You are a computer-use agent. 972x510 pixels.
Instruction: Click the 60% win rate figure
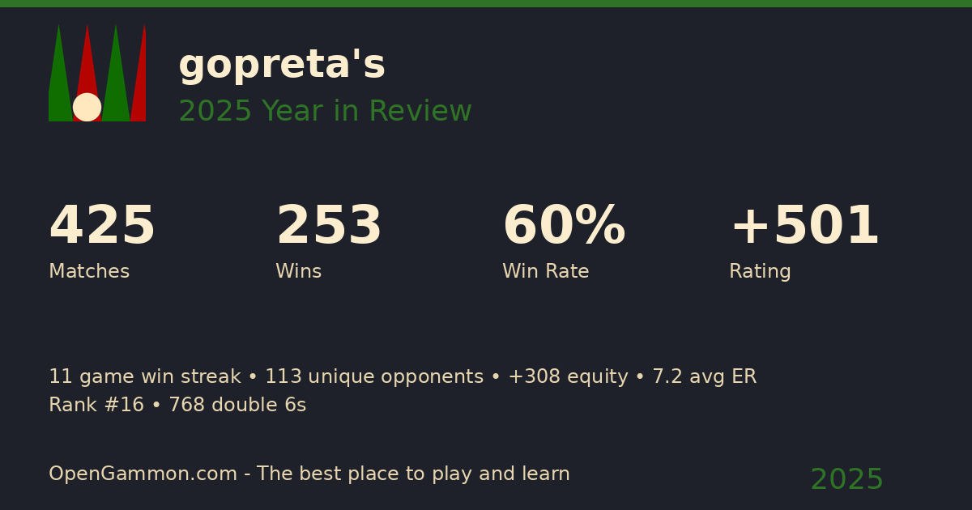pos(564,227)
